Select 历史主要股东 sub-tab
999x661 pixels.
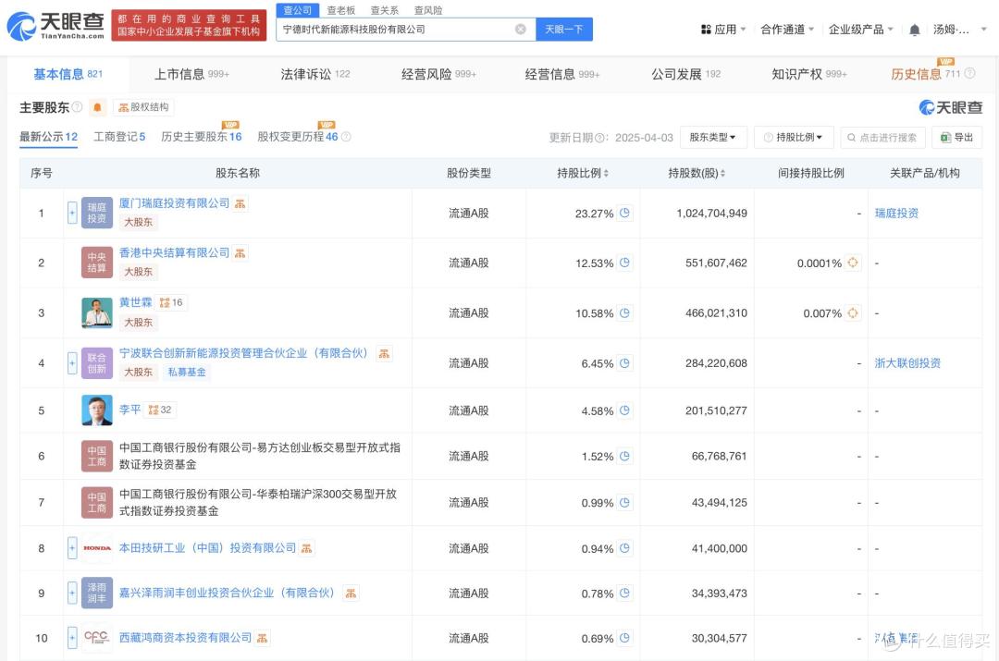[x=202, y=137]
